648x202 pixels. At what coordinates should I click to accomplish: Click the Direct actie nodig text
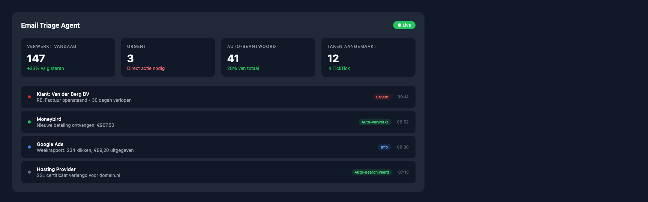[x=146, y=68]
